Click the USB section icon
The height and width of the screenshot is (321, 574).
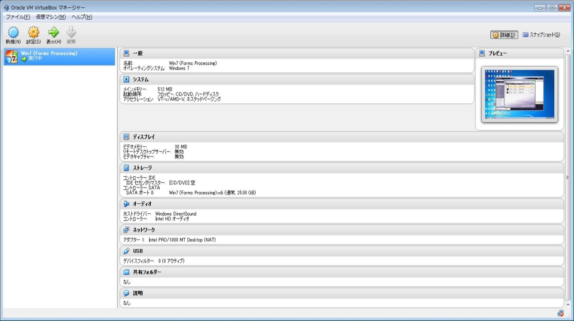[126, 251]
